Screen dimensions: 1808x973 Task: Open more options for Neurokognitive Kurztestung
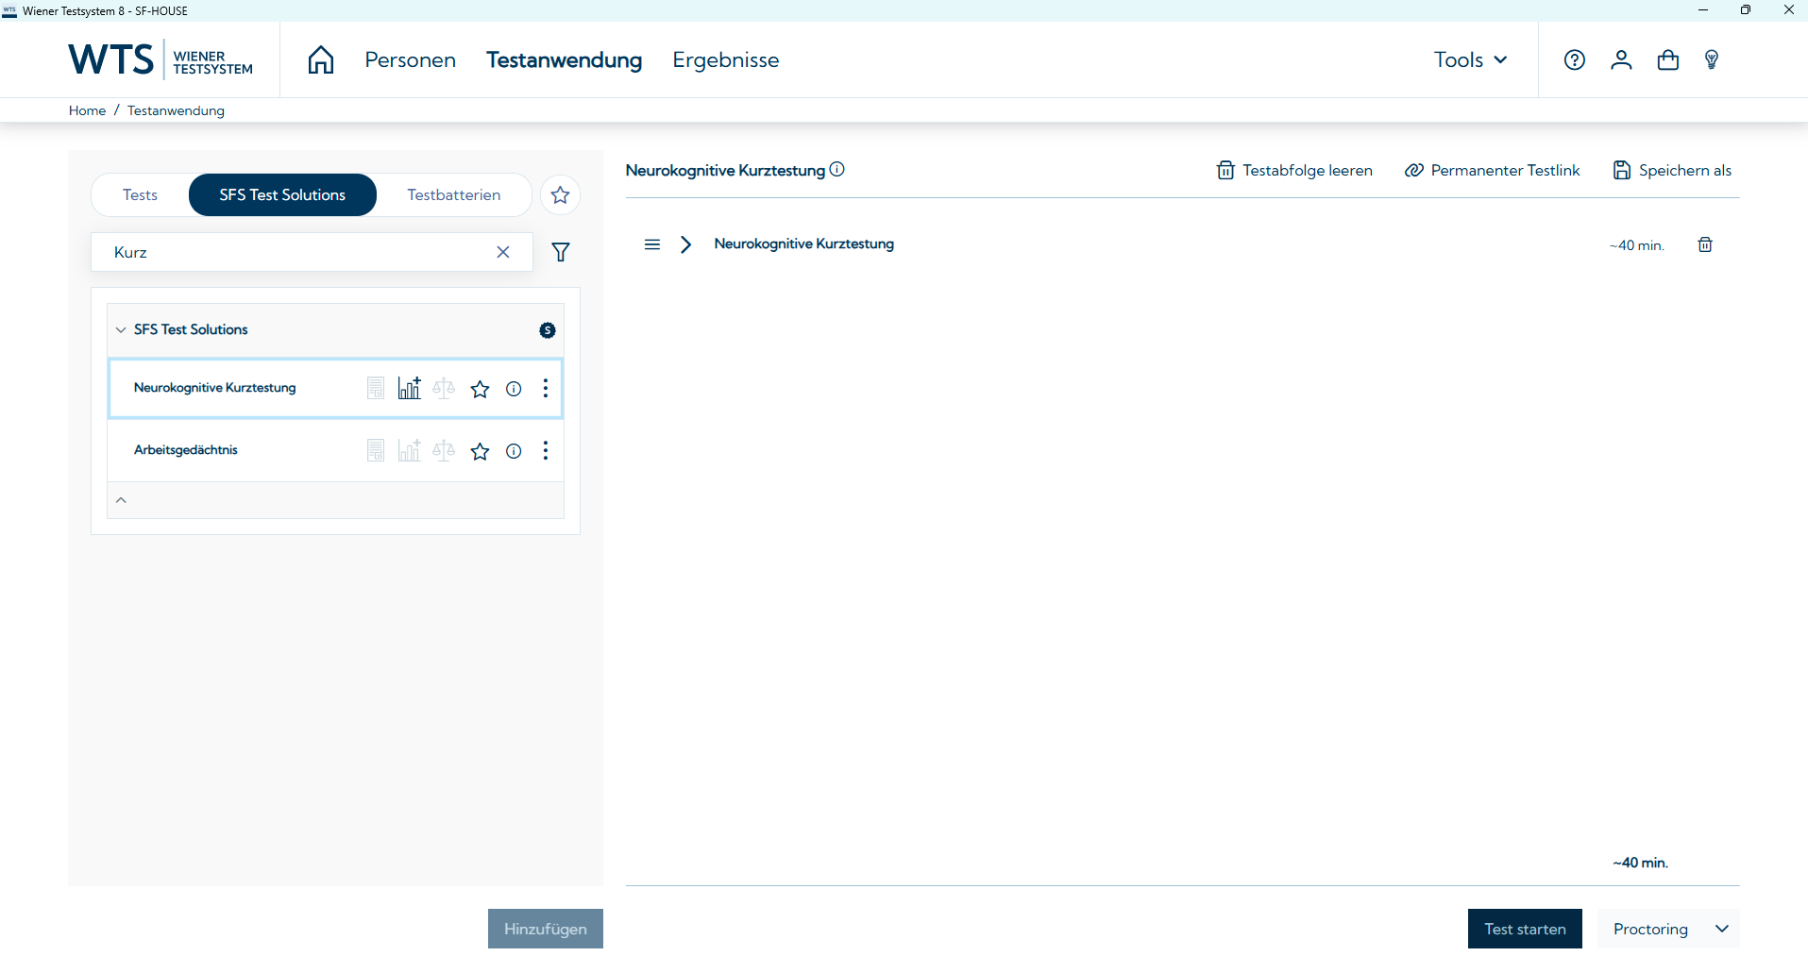(546, 388)
